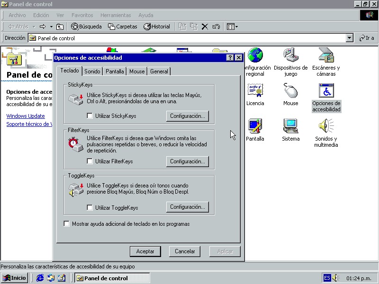
Task: Enable the Utilizar FilterKeys checkbox
Action: (90, 161)
